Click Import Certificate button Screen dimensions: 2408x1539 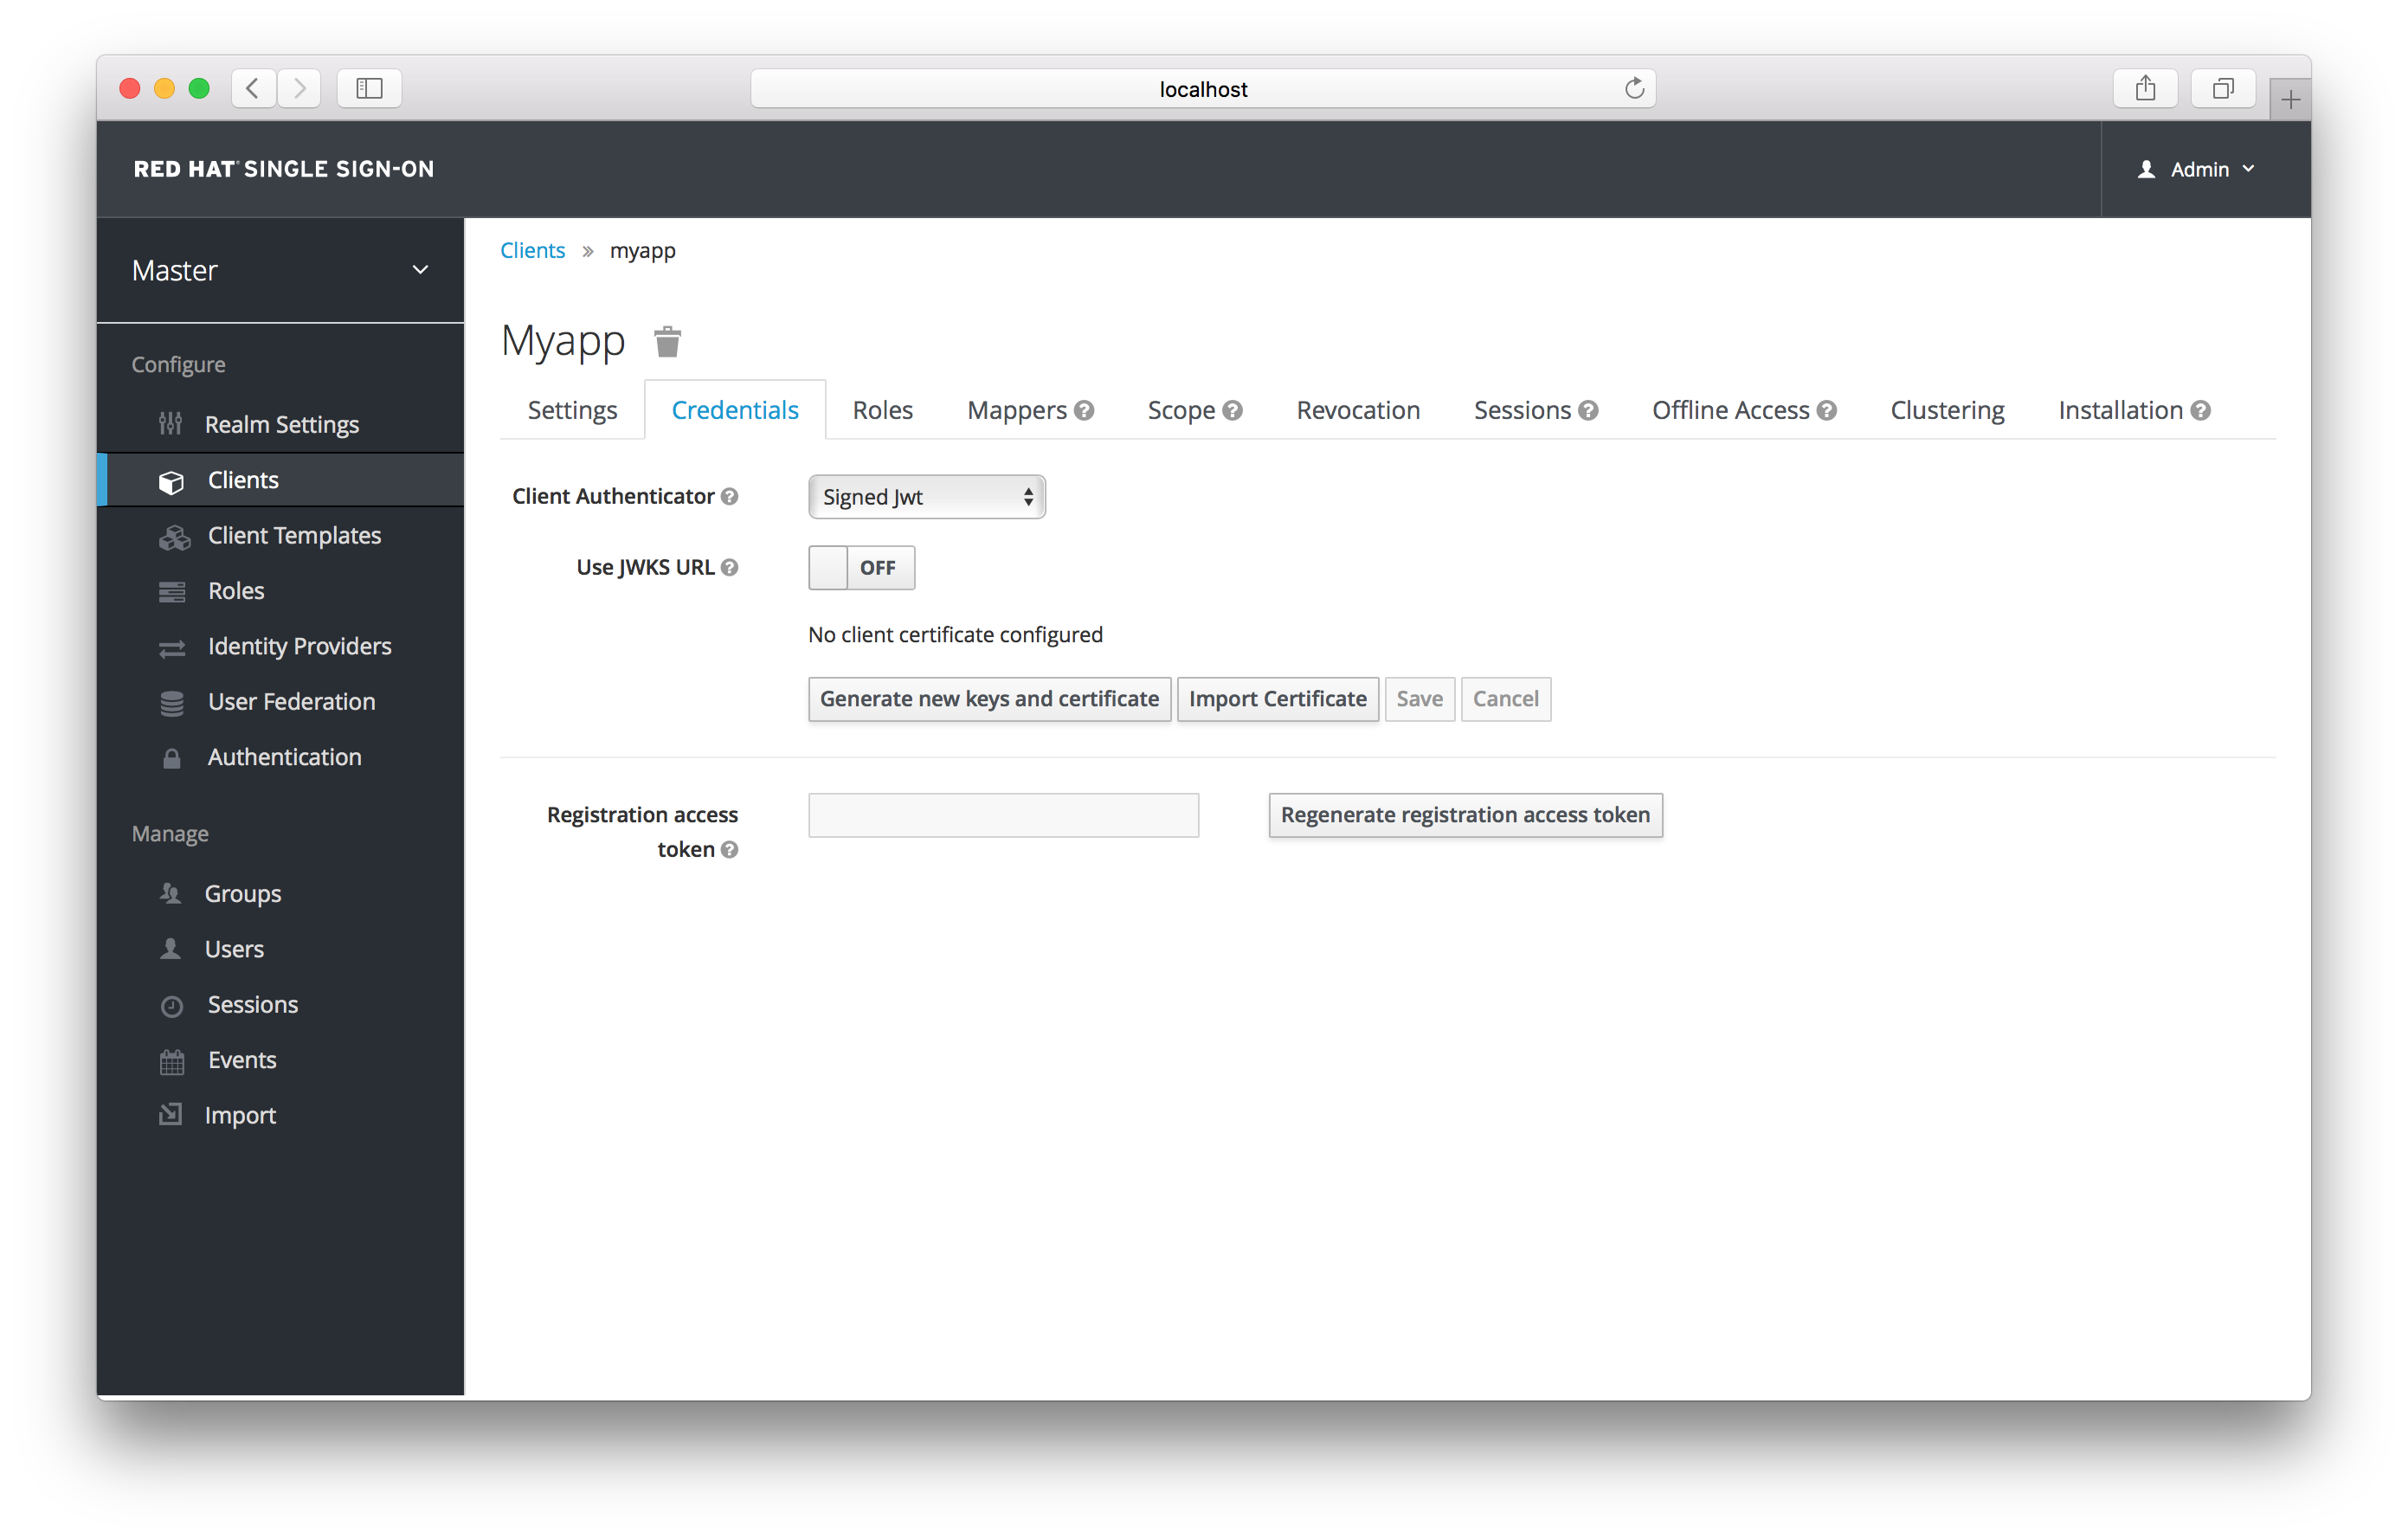tap(1276, 697)
